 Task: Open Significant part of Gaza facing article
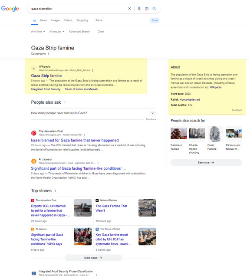(79, 168)
